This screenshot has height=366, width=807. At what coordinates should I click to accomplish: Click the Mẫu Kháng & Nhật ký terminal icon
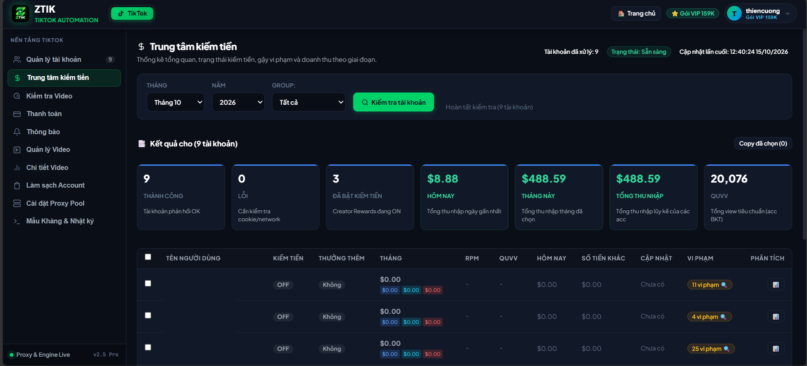(x=17, y=221)
